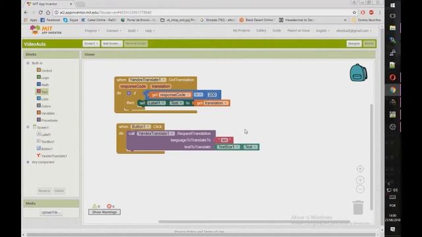Image resolution: width=422 pixels, height=237 pixels.
Task: Click the 200 number block
Action: coord(212,95)
